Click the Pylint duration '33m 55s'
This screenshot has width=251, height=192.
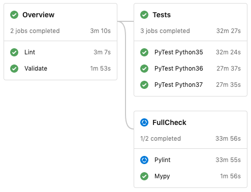tap(228, 160)
